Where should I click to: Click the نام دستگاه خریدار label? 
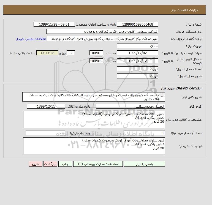coord(189,32)
